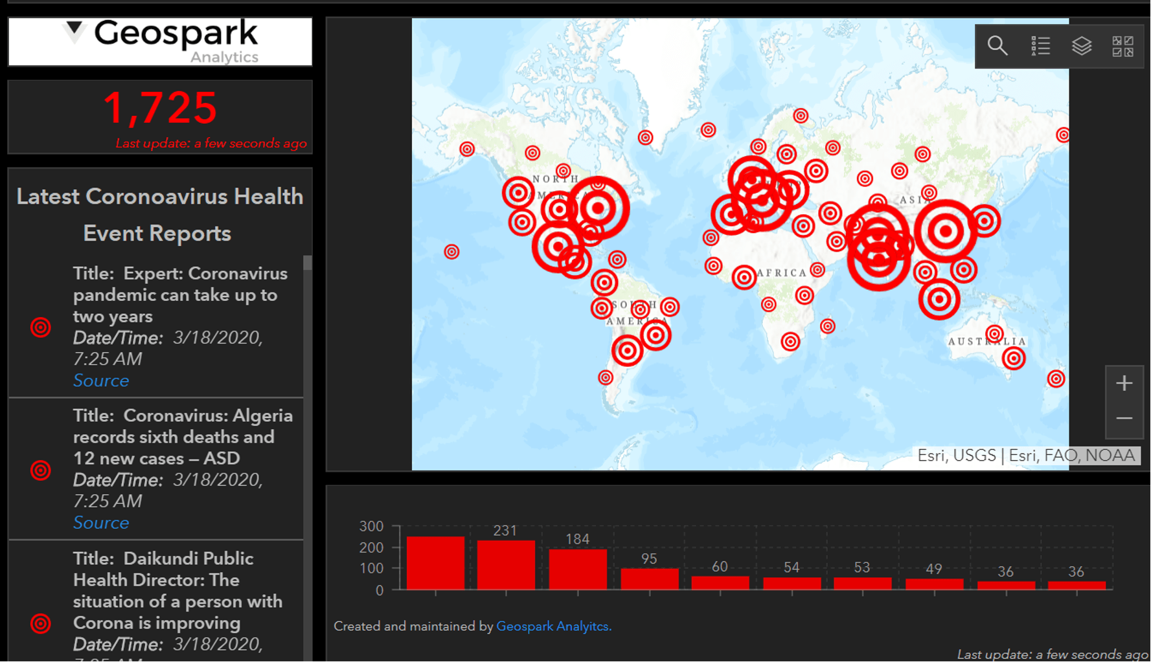Image resolution: width=1151 pixels, height=662 pixels.
Task: Click the target icon beside the Expert pandemic report
Action: [40, 327]
